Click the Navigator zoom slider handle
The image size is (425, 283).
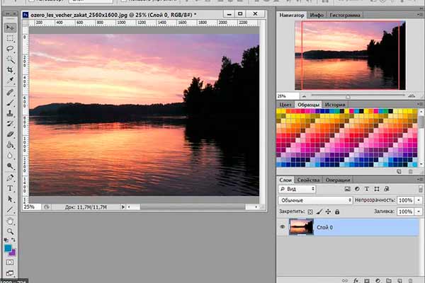pyautogui.click(x=348, y=96)
